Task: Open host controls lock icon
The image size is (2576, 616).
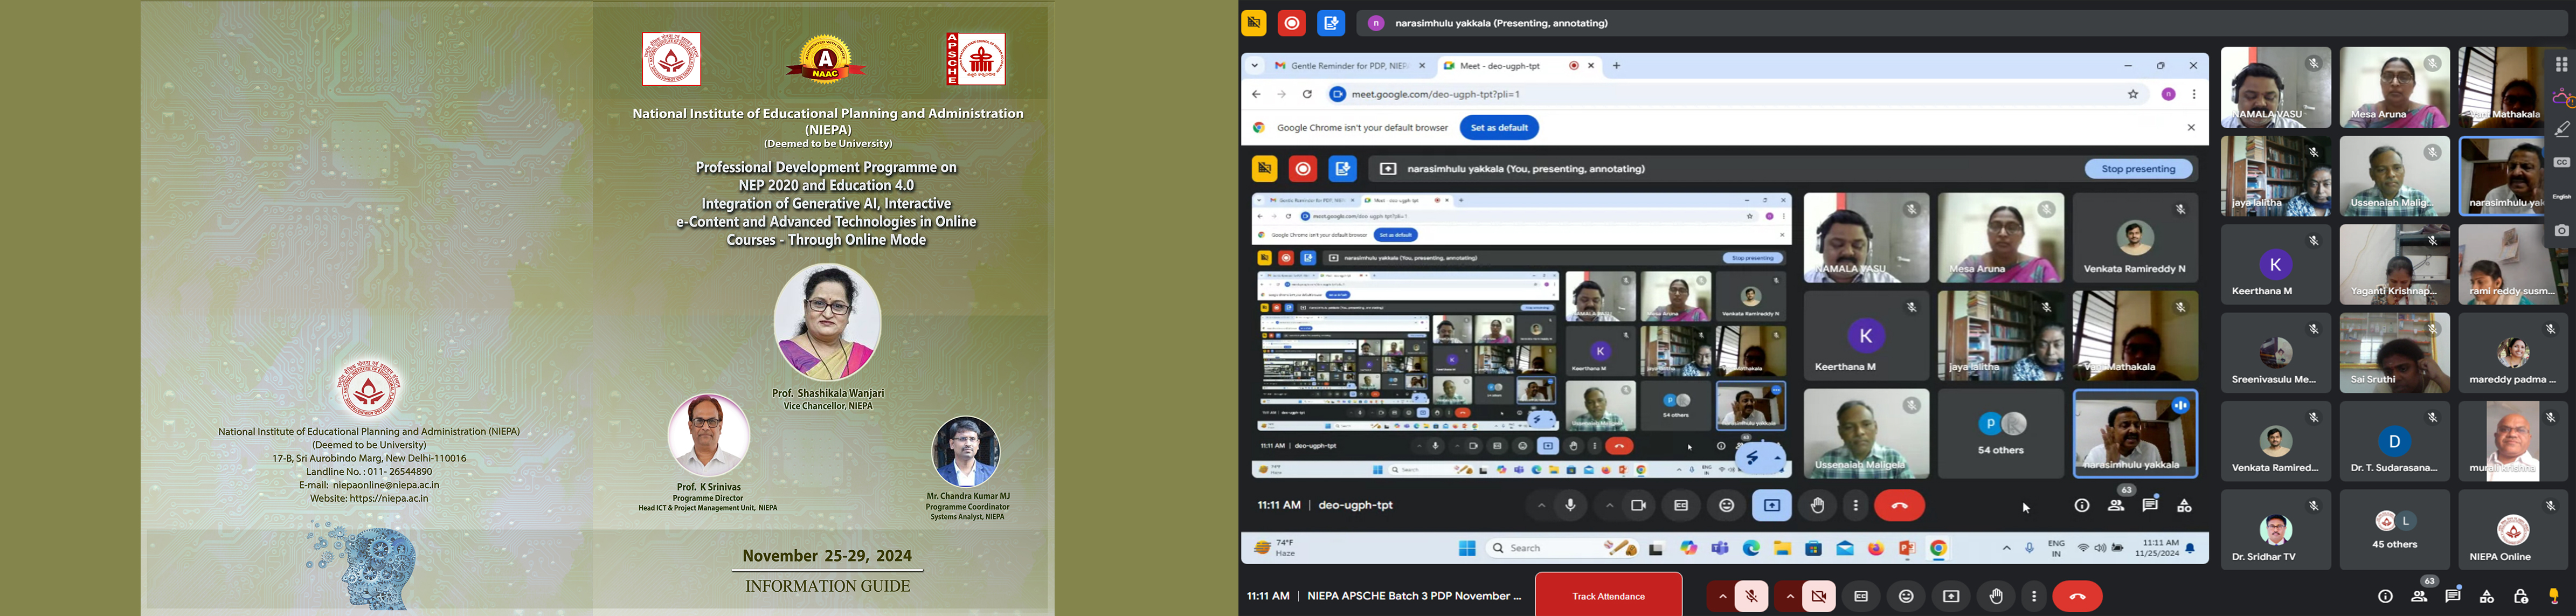Action: 2521,597
